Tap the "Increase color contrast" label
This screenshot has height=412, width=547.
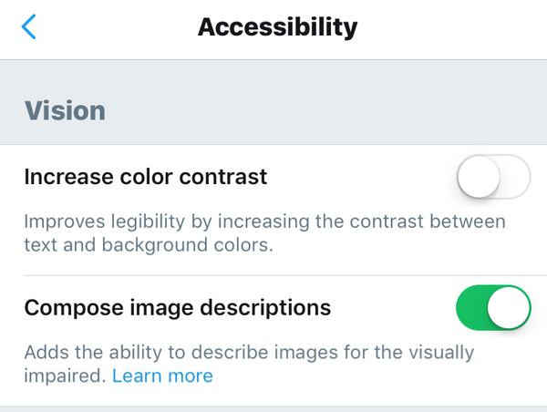click(146, 177)
